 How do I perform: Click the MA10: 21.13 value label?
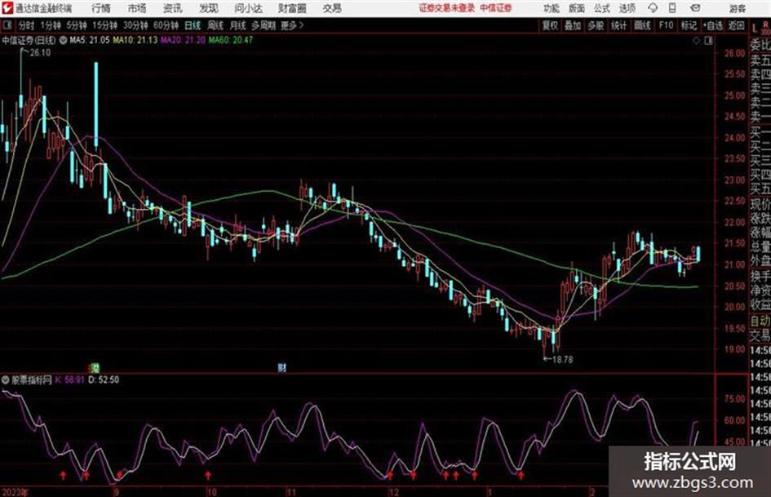135,40
